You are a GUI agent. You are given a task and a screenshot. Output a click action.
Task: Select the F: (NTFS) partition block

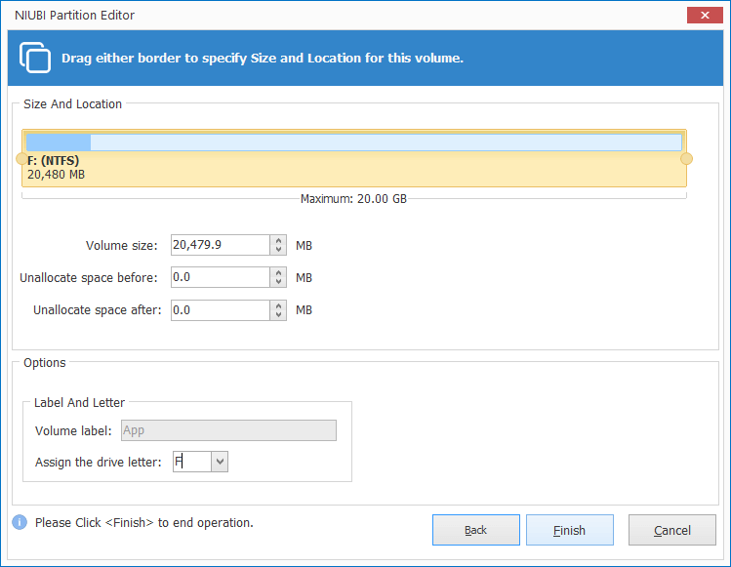[x=354, y=166]
